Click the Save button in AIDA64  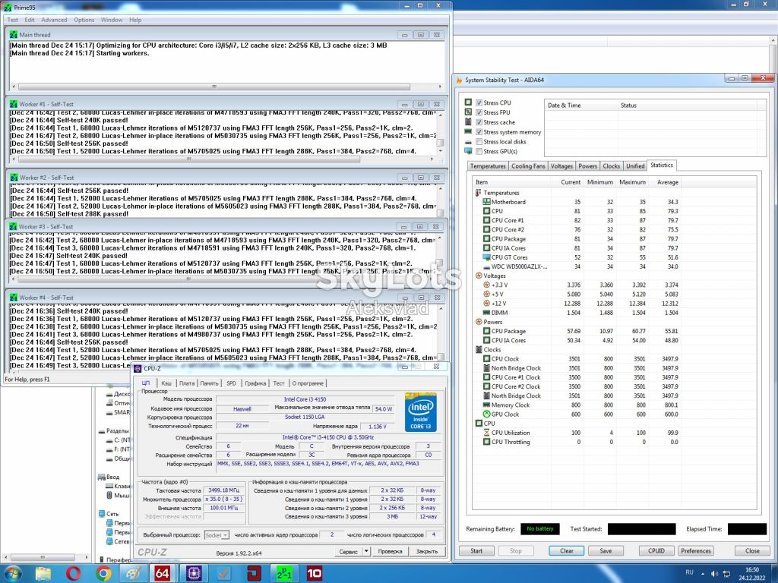pos(606,551)
